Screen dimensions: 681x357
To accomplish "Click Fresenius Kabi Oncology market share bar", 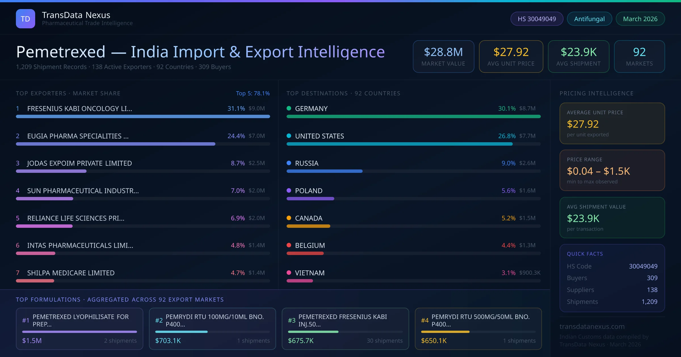I will coord(143,116).
